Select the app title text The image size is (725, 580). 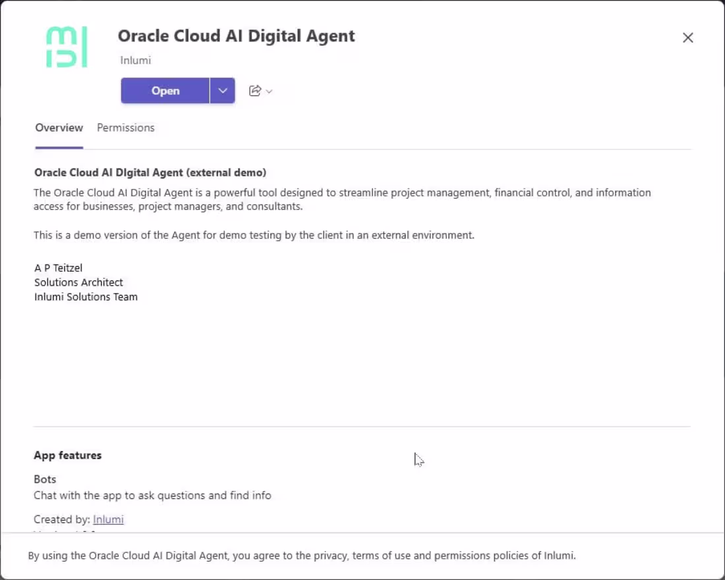pyautogui.click(x=236, y=36)
